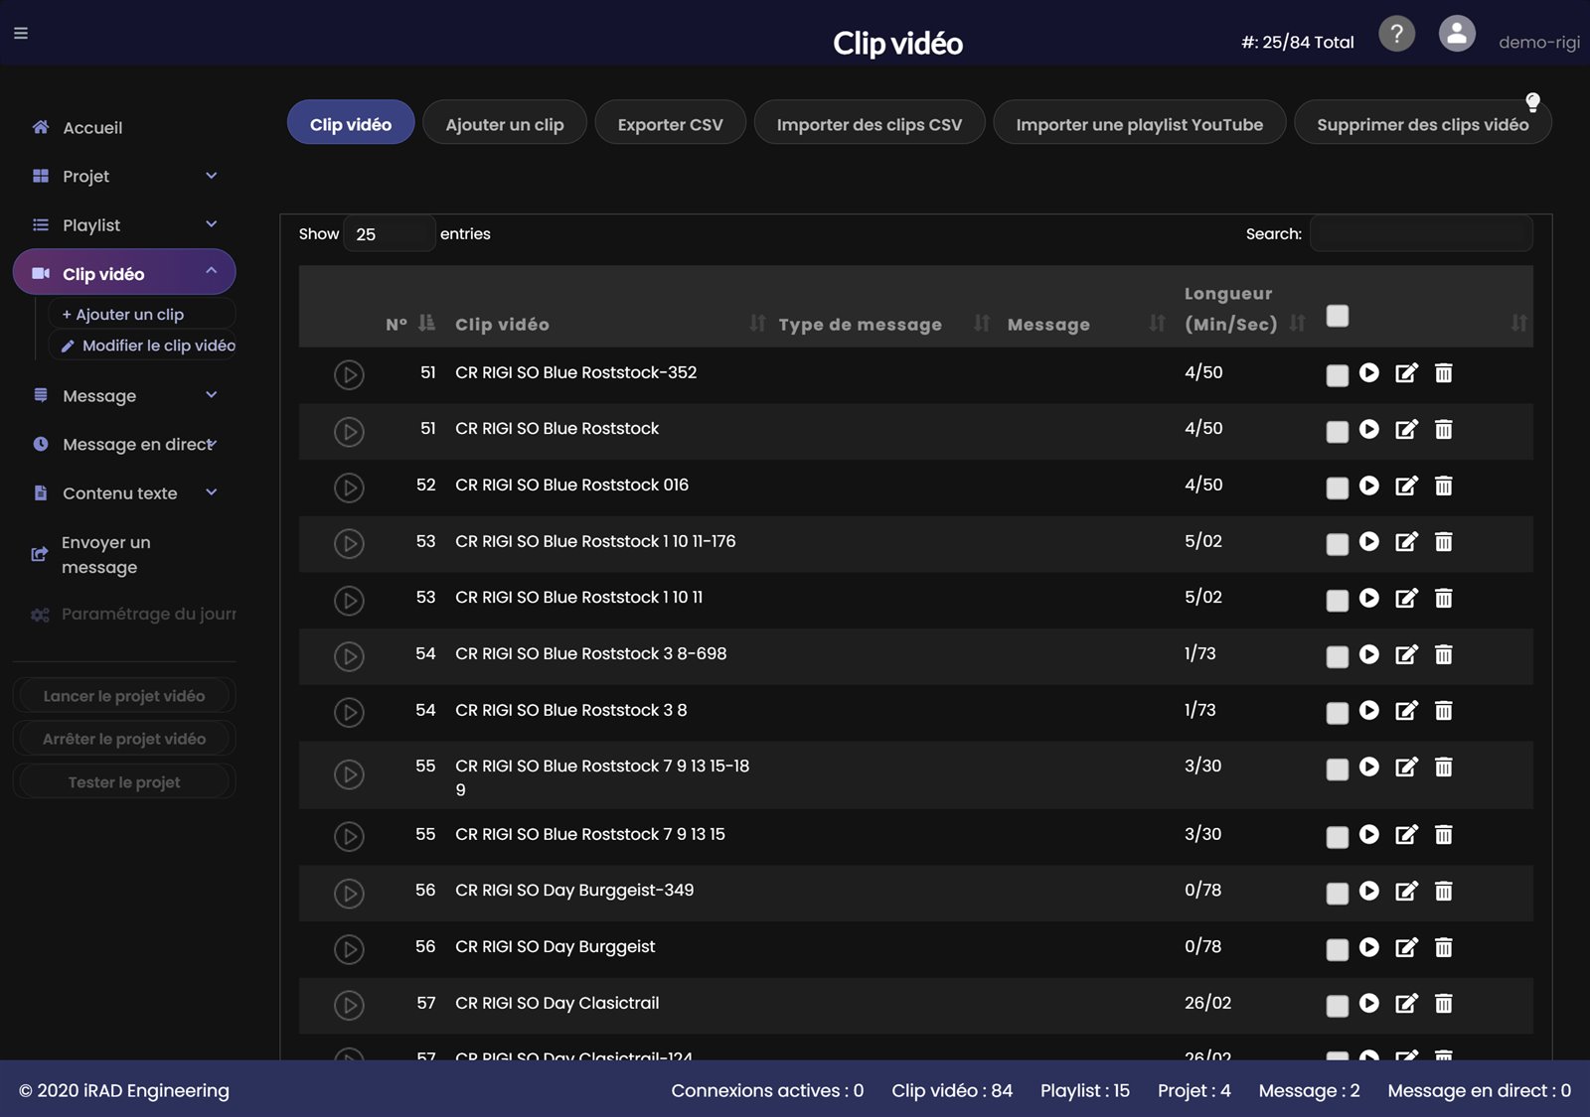Toggle the select-all checkbox in table header
This screenshot has width=1590, height=1117.
(x=1338, y=316)
